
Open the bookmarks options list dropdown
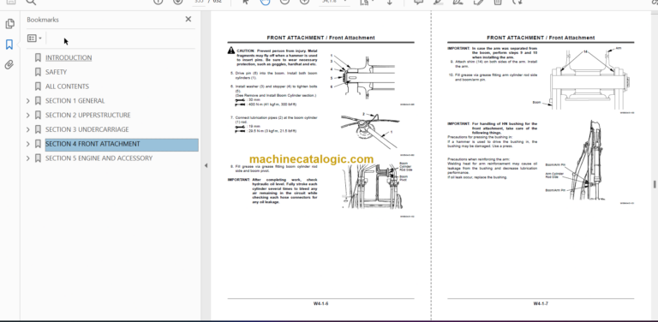(34, 39)
